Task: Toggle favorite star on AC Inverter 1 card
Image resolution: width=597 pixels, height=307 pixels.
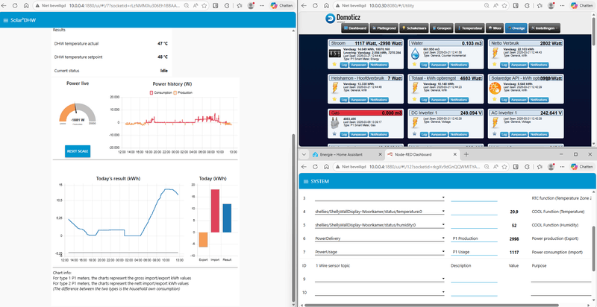Action: coord(495,134)
